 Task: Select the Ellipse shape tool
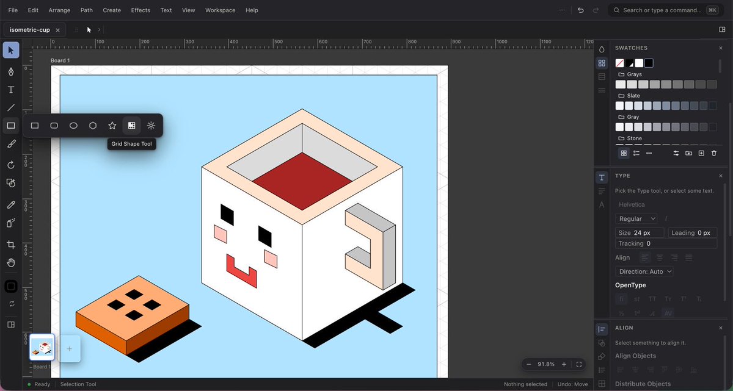point(73,126)
